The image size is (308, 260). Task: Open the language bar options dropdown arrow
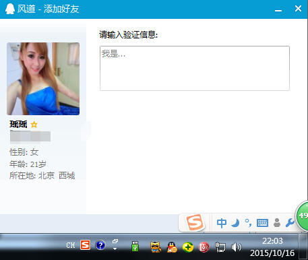pos(115,249)
